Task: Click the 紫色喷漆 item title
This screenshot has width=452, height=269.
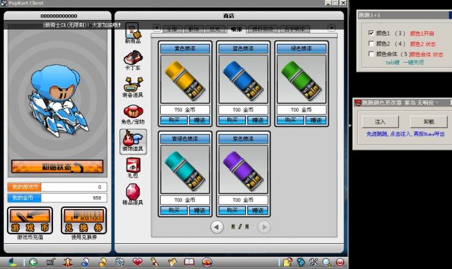Action: pyautogui.click(x=243, y=139)
